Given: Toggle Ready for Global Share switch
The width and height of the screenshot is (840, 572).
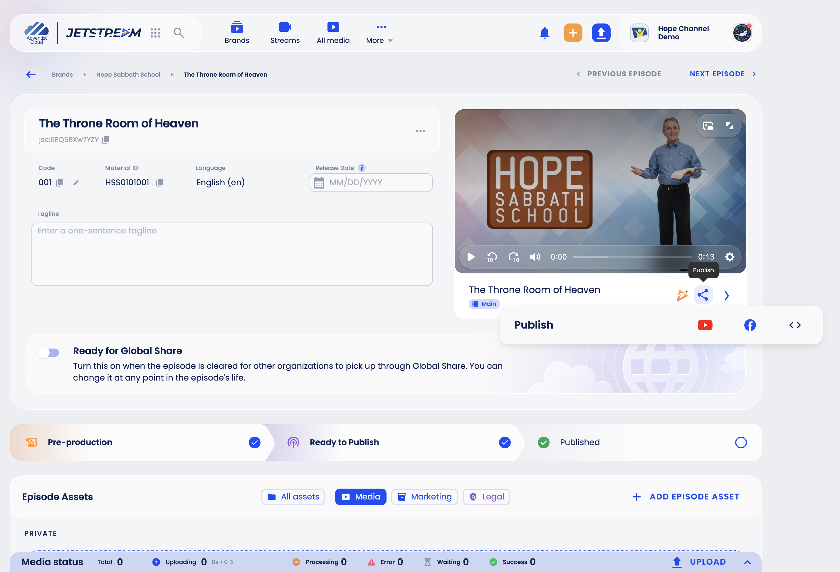Looking at the screenshot, I should (x=49, y=352).
